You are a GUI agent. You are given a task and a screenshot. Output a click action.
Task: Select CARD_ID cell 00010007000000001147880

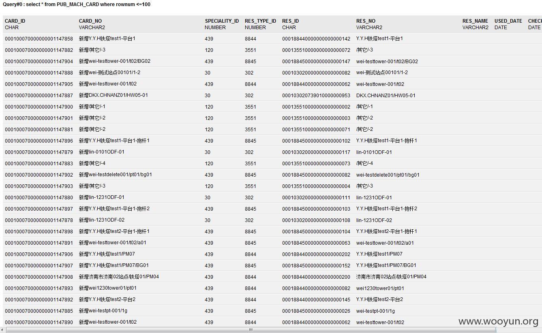tap(39, 198)
